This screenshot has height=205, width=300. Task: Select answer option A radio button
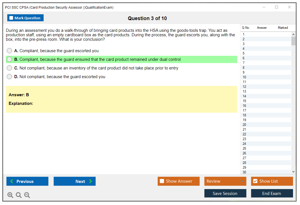click(x=9, y=51)
